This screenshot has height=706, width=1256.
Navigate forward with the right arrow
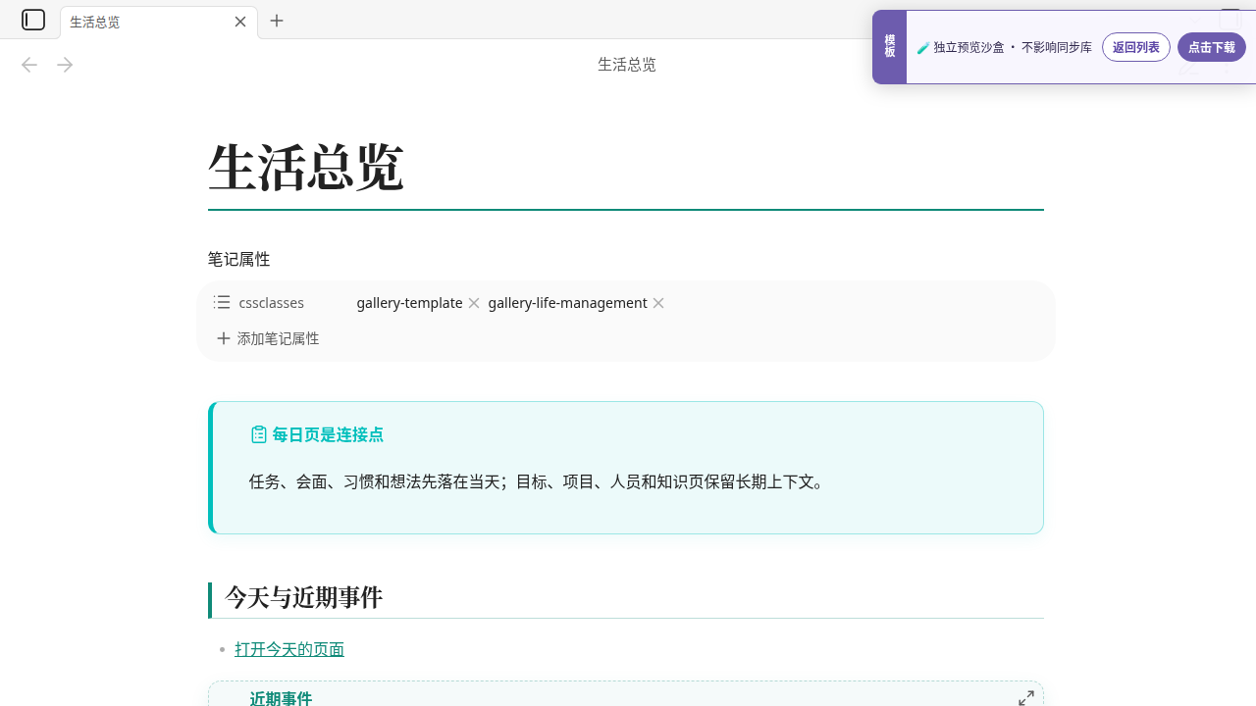click(65, 65)
